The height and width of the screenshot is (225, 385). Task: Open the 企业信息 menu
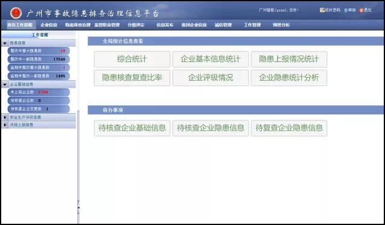point(49,25)
